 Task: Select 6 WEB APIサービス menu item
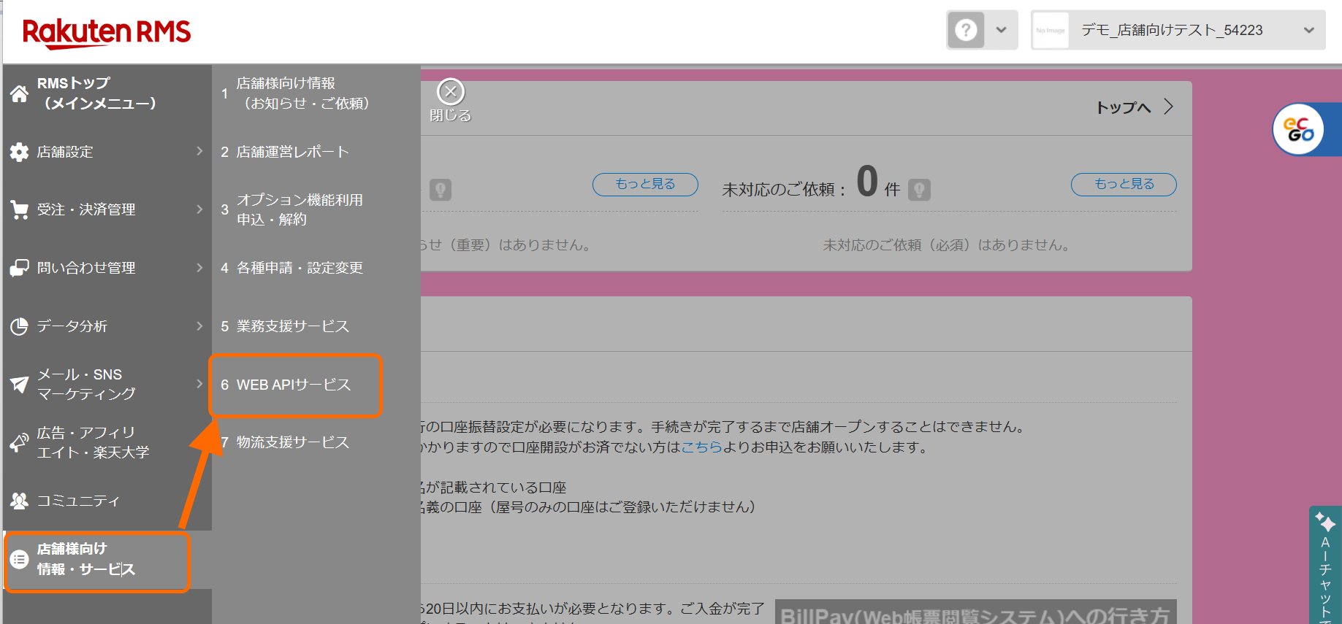point(294,385)
